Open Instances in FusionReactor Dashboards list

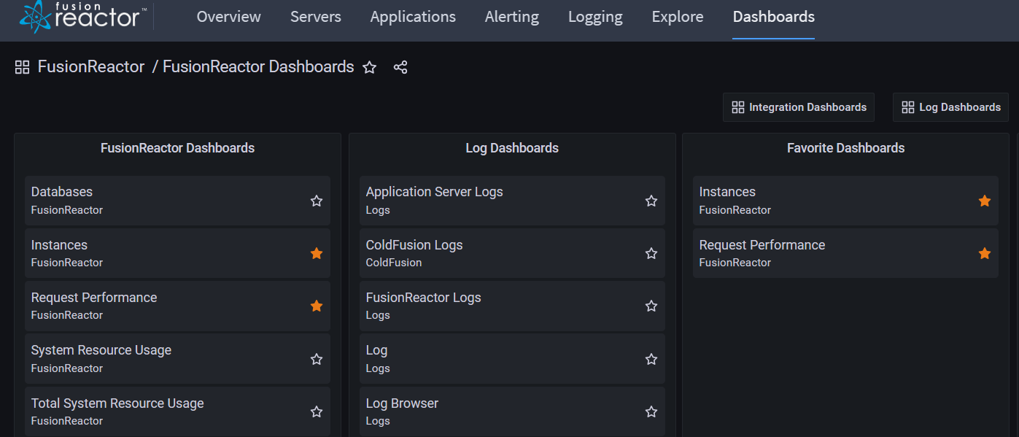177,253
